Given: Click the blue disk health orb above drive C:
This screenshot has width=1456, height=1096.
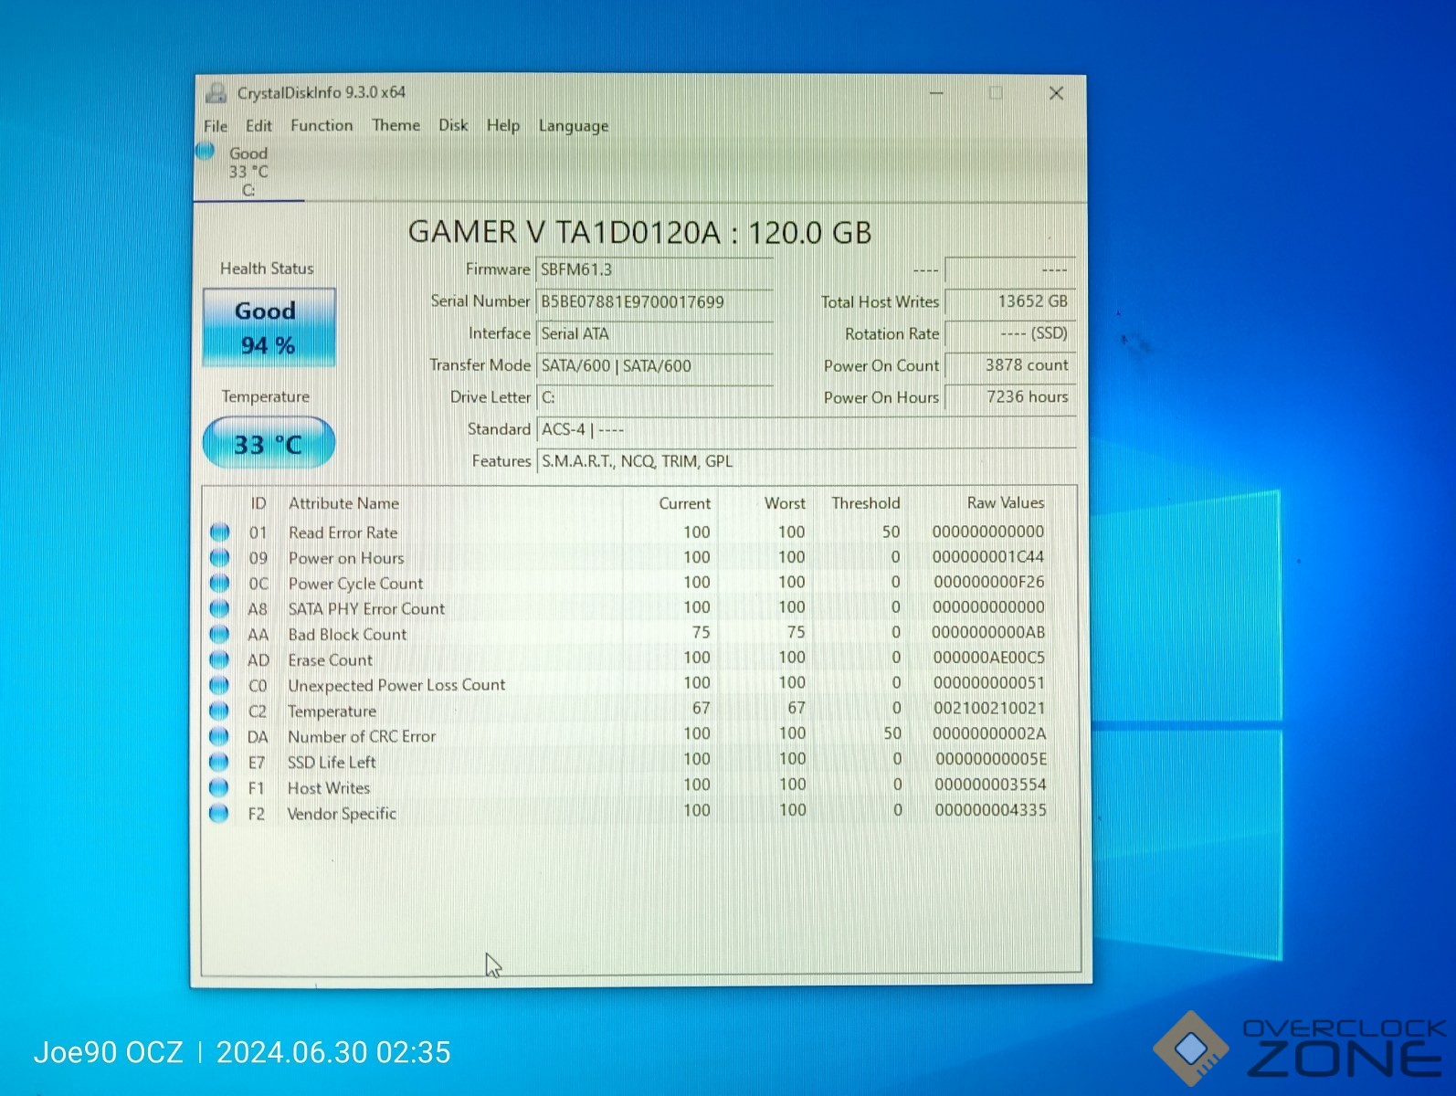Looking at the screenshot, I should [206, 152].
